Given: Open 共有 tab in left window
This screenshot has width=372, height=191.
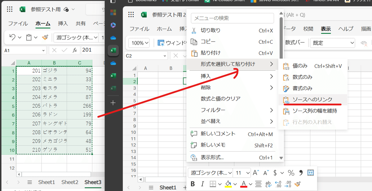Looking at the screenshot, I should [x=81, y=24].
